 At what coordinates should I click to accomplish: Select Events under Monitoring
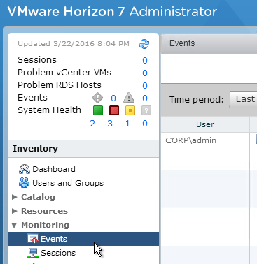[x=83, y=239]
